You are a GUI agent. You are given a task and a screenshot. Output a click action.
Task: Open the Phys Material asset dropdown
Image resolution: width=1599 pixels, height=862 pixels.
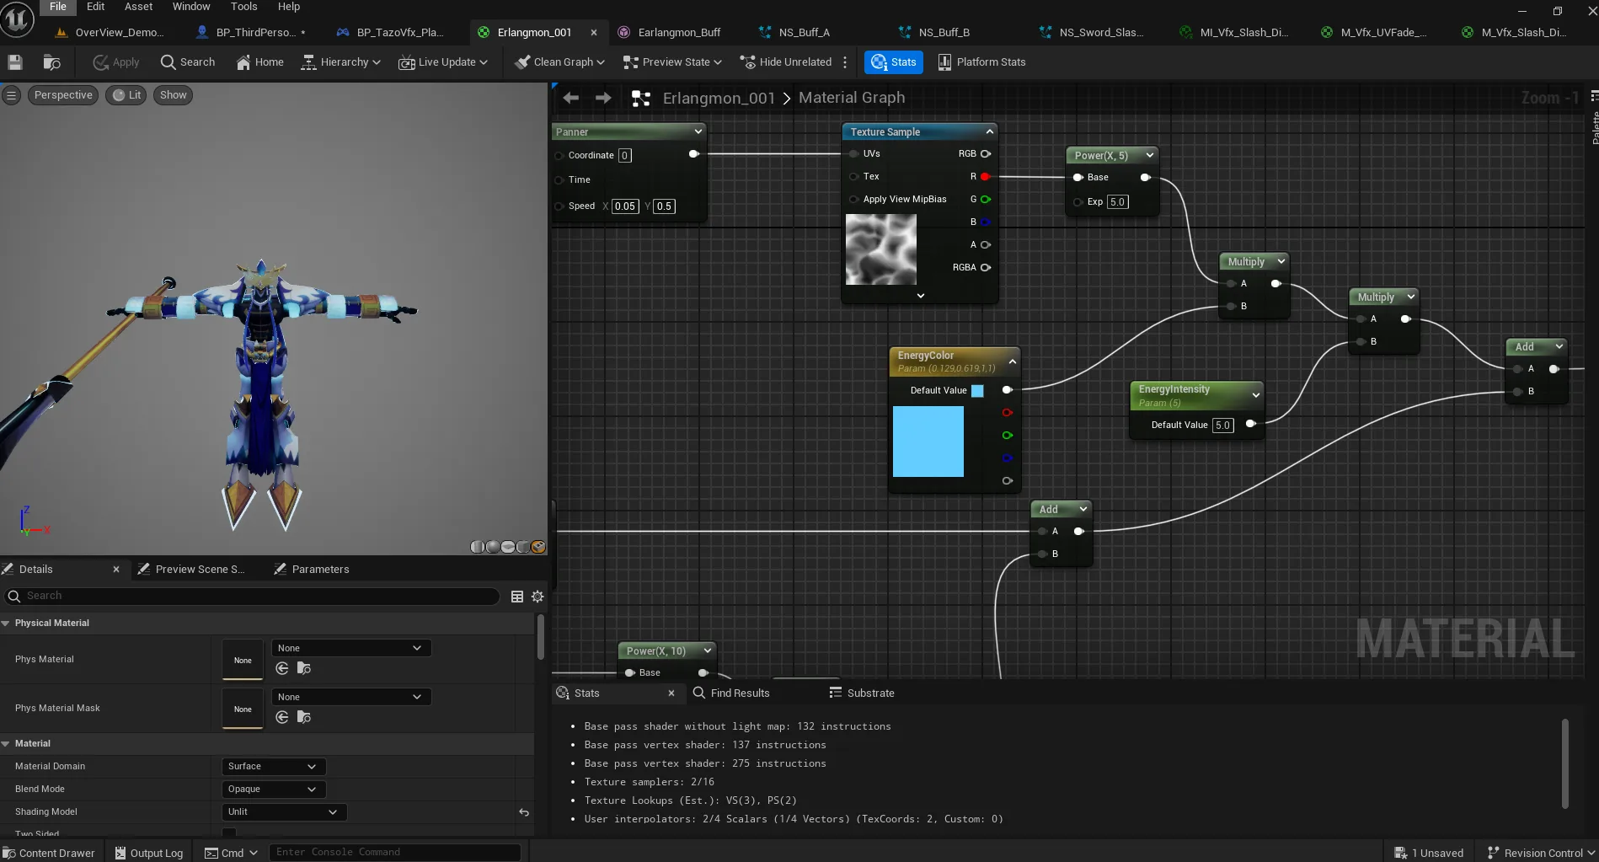[350, 648]
